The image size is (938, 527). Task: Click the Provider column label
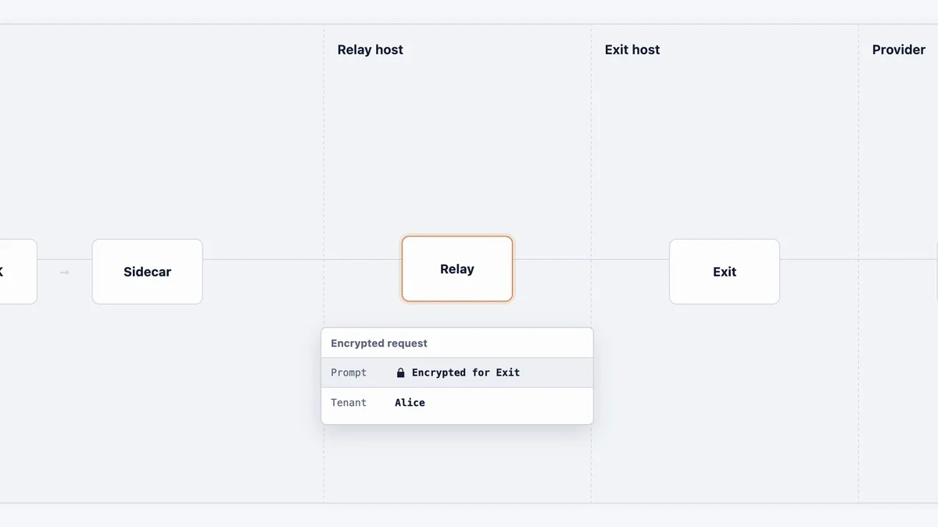click(899, 50)
